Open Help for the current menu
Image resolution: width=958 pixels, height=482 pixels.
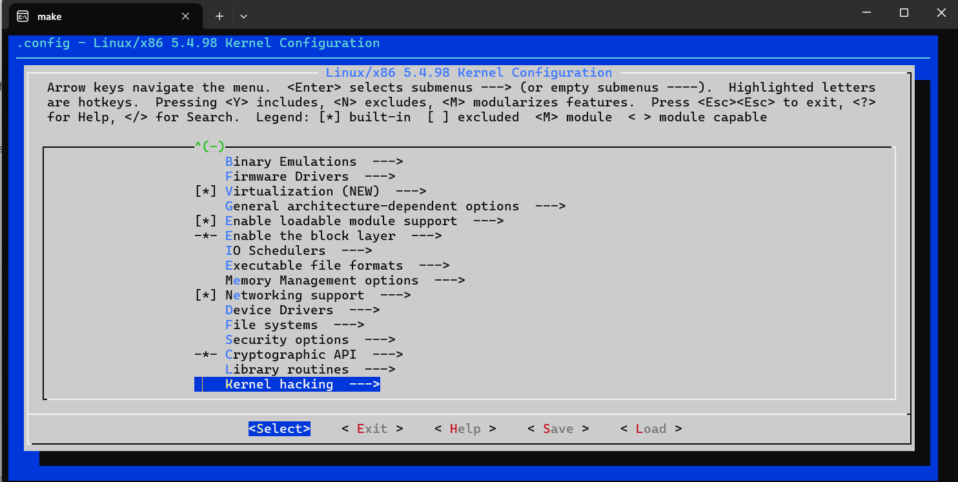(464, 428)
